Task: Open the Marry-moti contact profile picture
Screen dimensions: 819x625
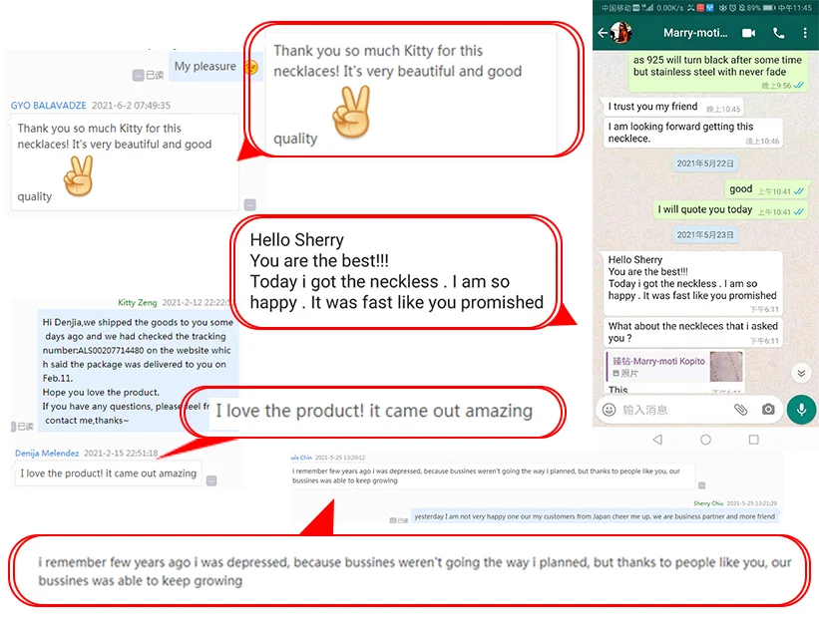Action: click(x=621, y=33)
